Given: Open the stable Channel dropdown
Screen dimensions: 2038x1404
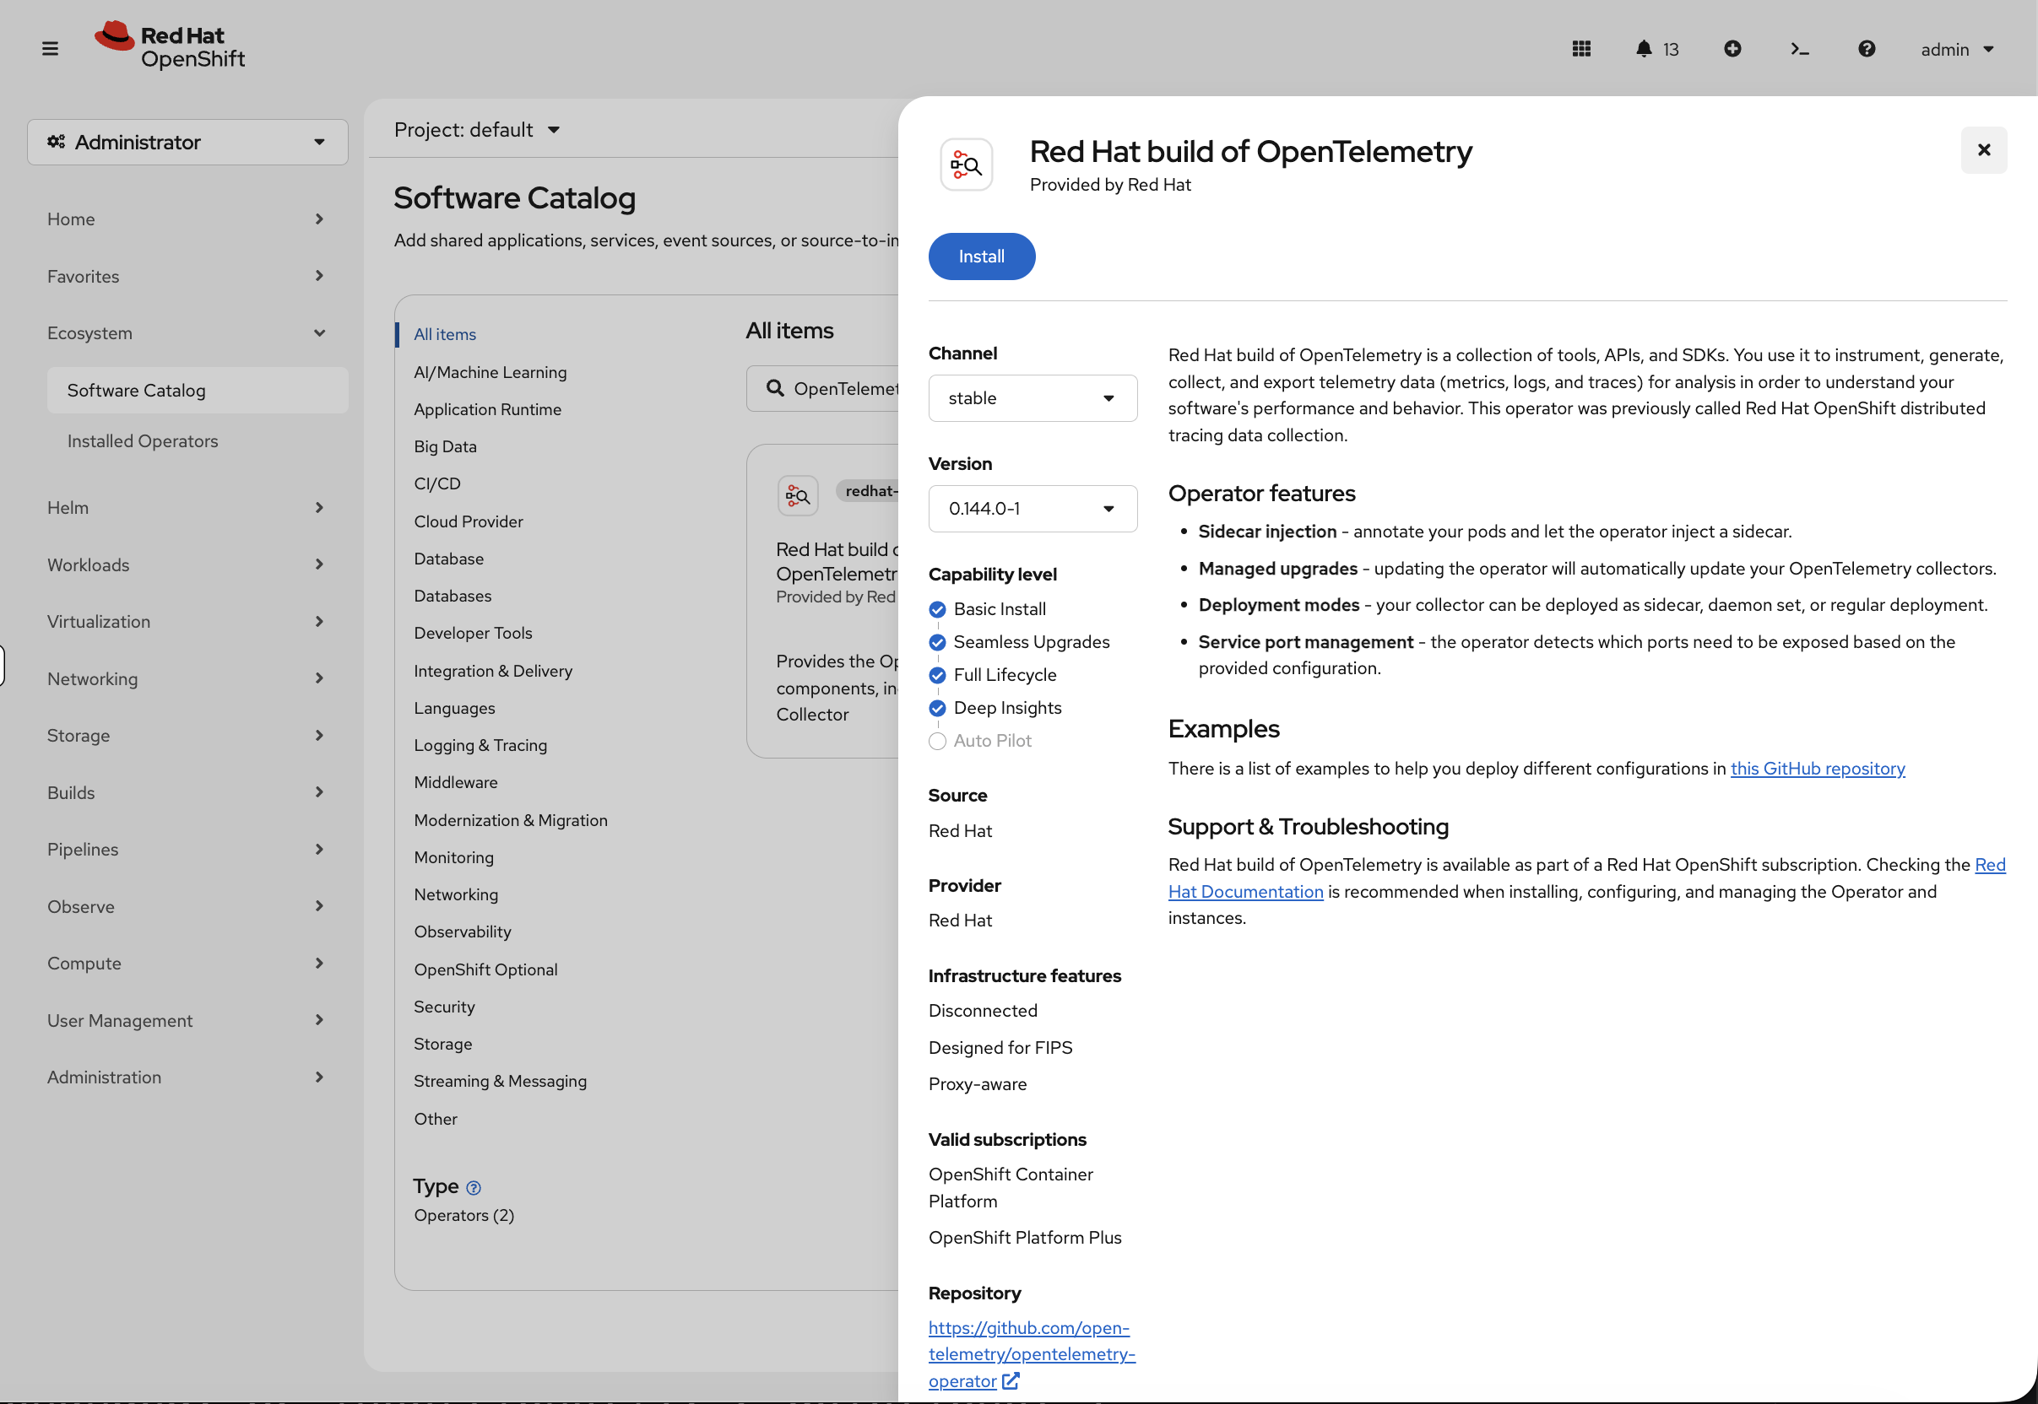Looking at the screenshot, I should [x=1033, y=397].
